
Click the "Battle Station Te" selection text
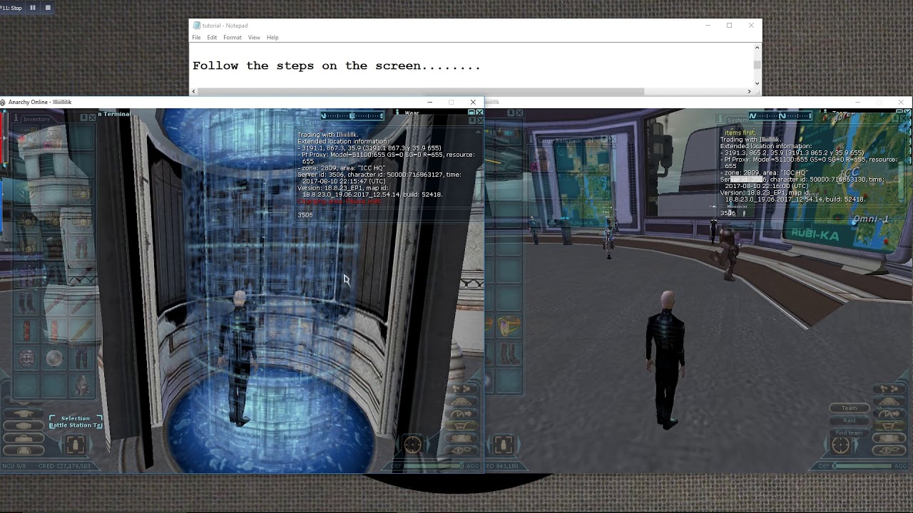76,425
